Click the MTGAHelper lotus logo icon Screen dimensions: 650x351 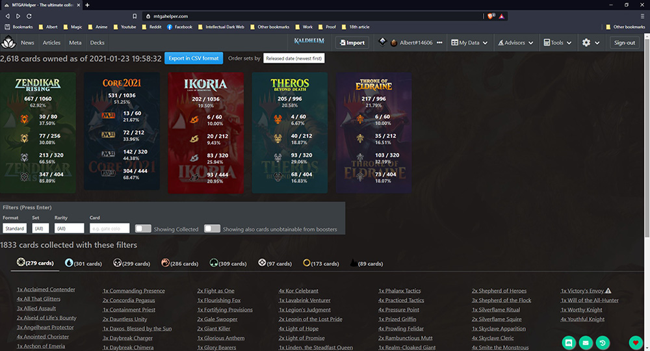click(8, 42)
